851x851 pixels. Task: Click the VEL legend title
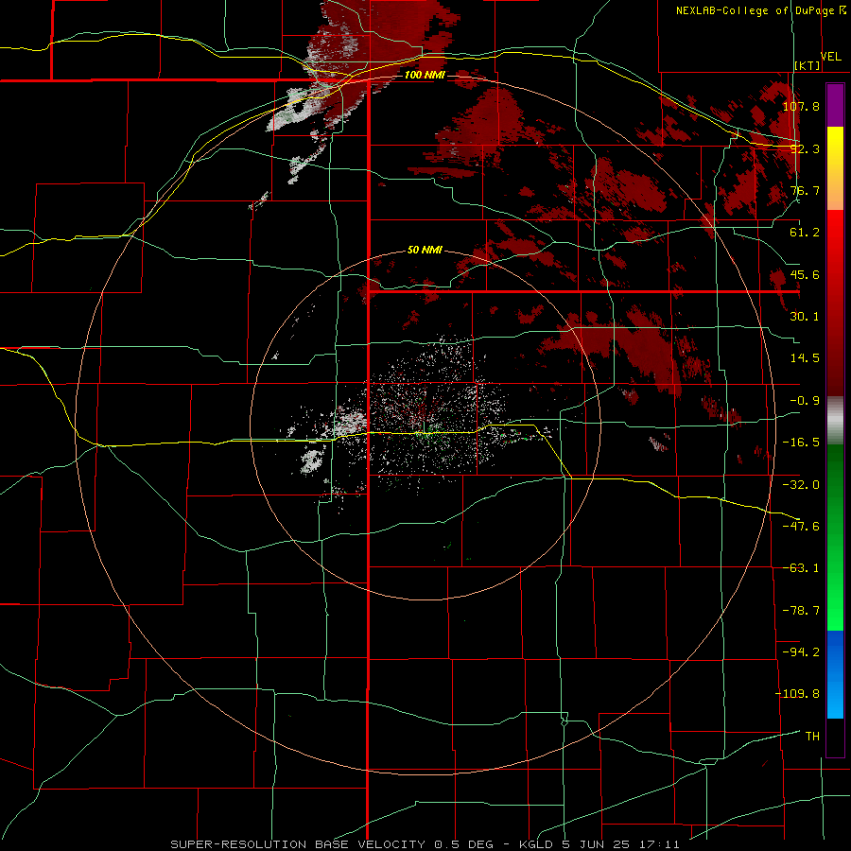click(x=830, y=57)
